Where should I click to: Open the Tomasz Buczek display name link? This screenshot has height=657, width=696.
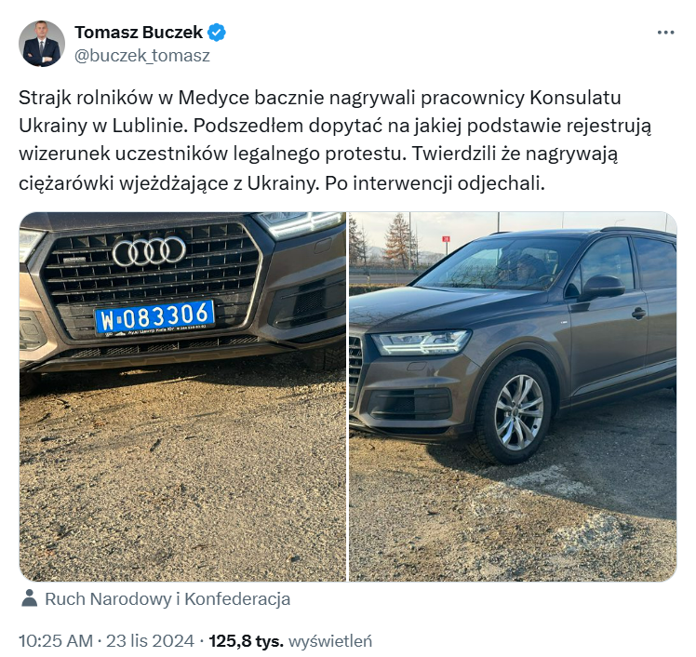coord(138,33)
